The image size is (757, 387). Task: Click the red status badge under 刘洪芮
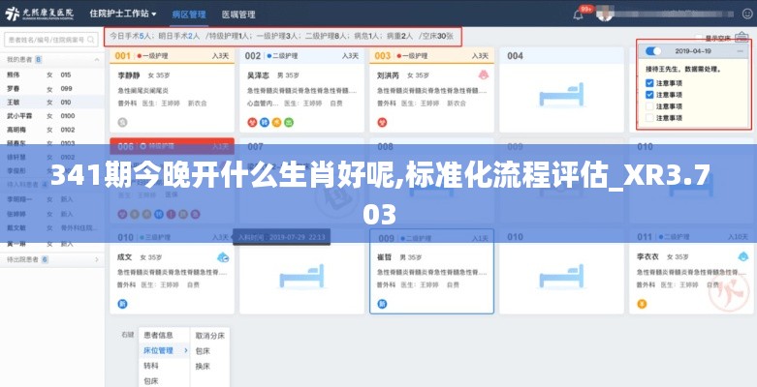[x=381, y=122]
